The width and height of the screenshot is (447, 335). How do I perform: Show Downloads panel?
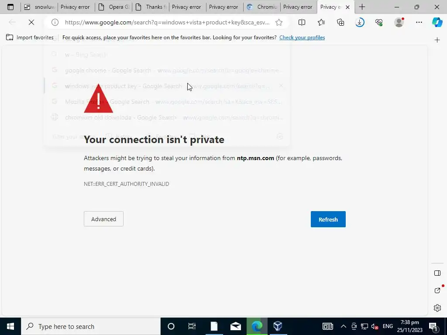pos(360,22)
